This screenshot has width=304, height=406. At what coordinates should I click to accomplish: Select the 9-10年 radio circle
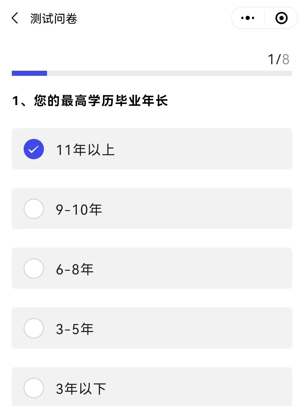tap(34, 209)
